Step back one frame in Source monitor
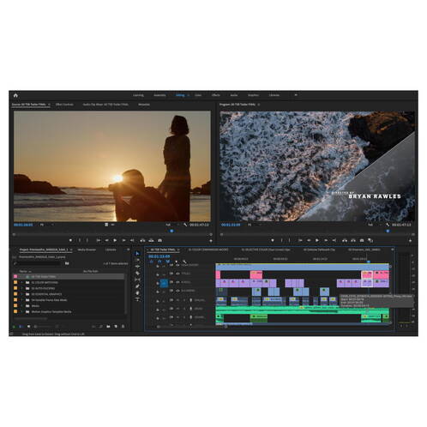Viewport: 427px width, 427px height. (x=106, y=240)
